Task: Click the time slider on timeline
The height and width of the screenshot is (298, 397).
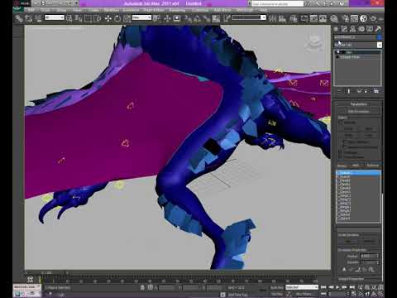Action: [x=47, y=272]
